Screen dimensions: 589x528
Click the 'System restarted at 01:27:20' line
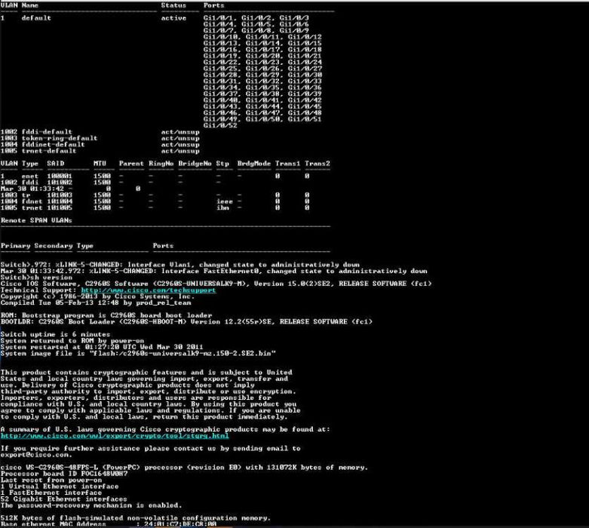(x=102, y=347)
